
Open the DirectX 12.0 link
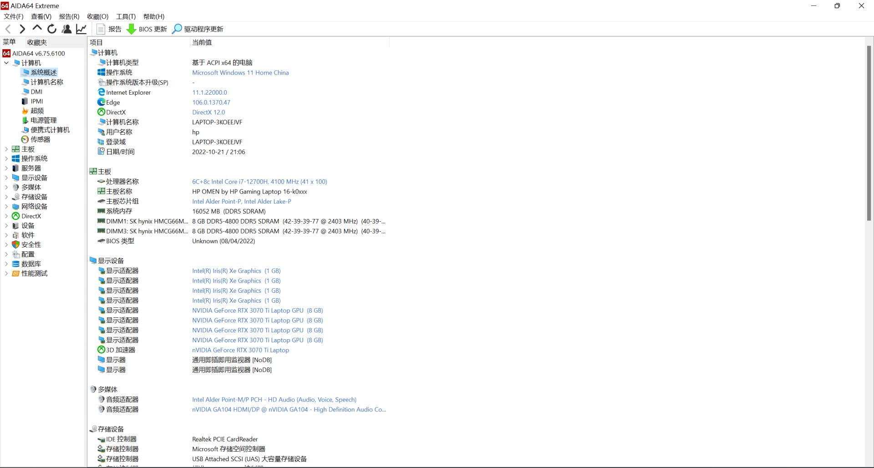tap(208, 112)
